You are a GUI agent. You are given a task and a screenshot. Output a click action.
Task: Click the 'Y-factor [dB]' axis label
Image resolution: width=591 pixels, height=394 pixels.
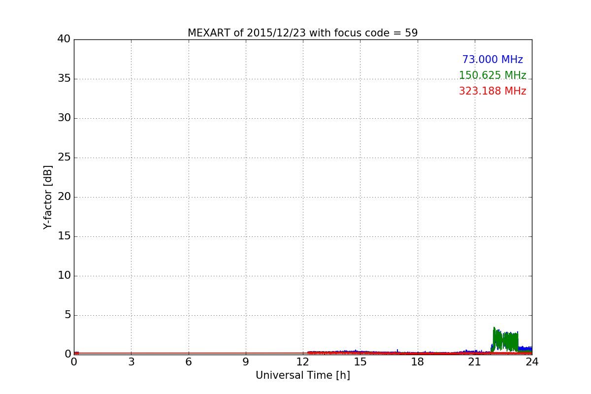(48, 197)
